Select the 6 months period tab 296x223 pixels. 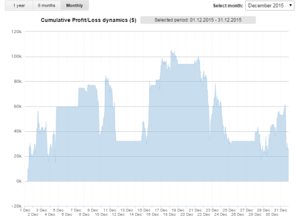pyautogui.click(x=47, y=5)
